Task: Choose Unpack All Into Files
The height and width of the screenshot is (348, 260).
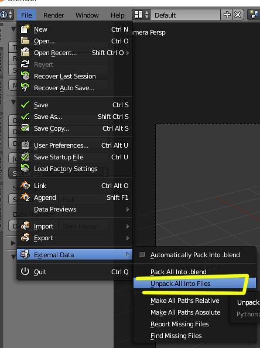Action: [194, 284]
